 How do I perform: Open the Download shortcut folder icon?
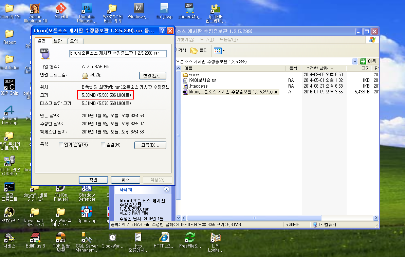pos(35,217)
